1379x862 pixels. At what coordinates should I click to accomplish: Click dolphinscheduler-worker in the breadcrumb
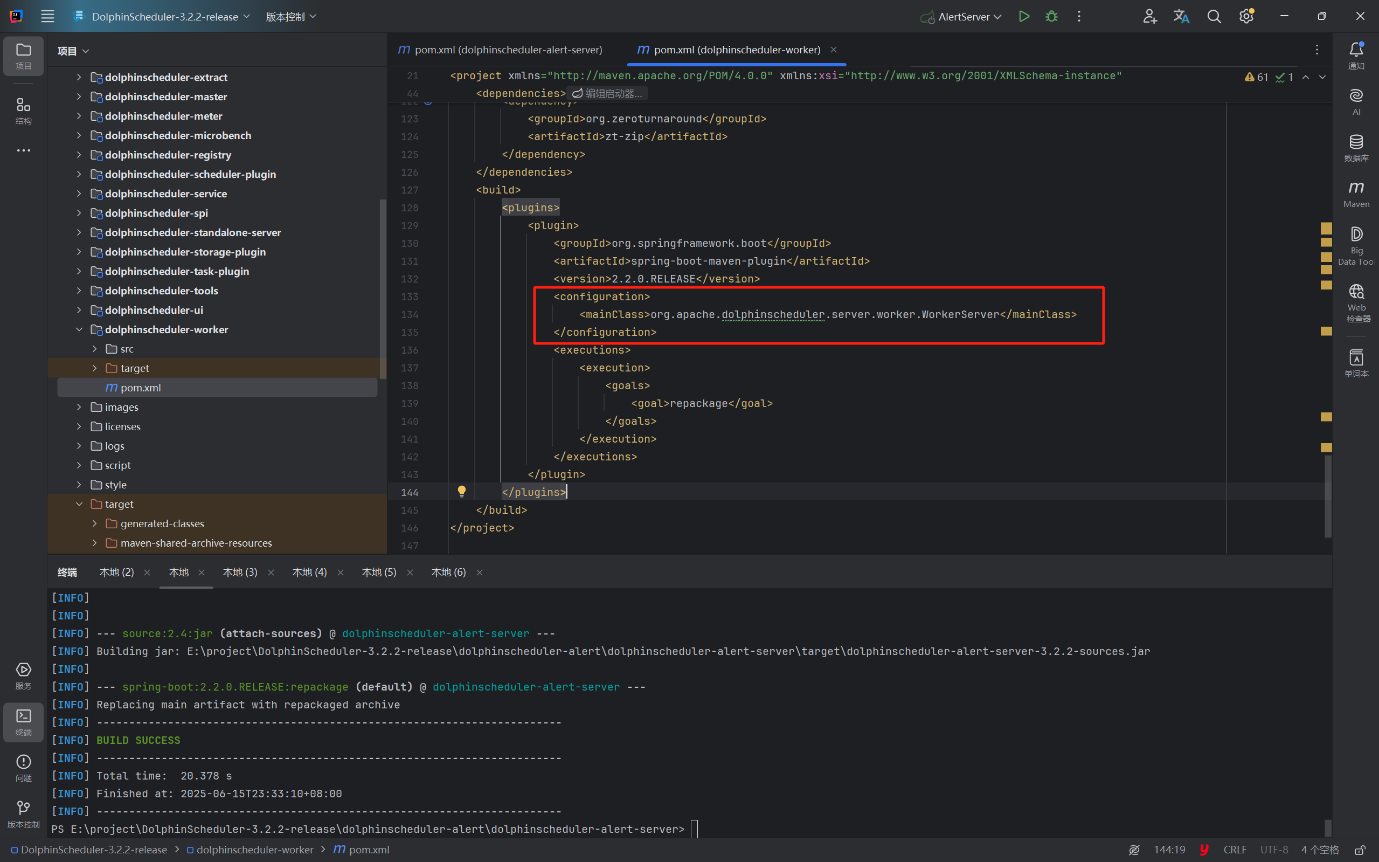pyautogui.click(x=255, y=850)
